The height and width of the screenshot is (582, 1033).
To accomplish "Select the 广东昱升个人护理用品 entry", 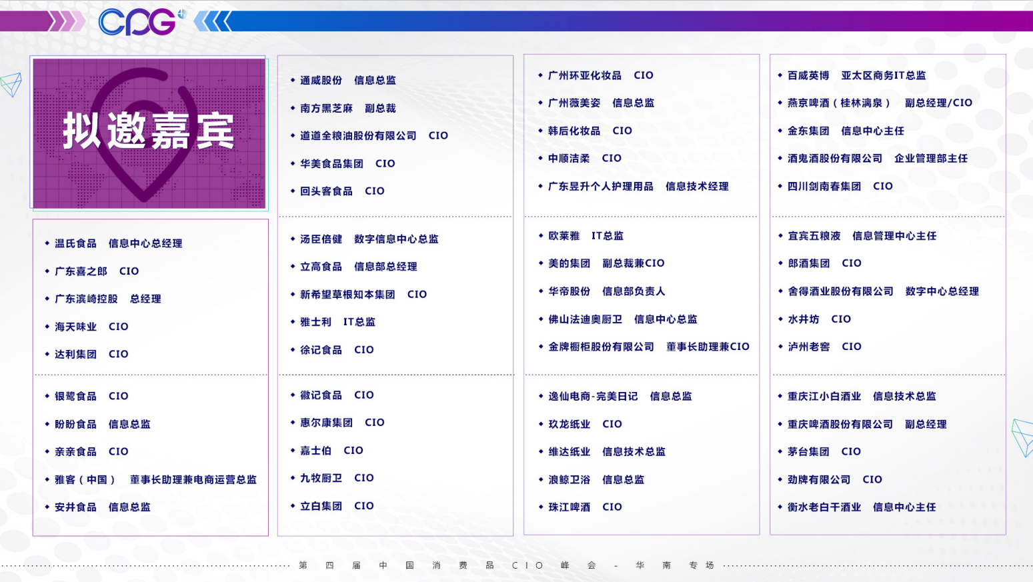I will pos(638,186).
